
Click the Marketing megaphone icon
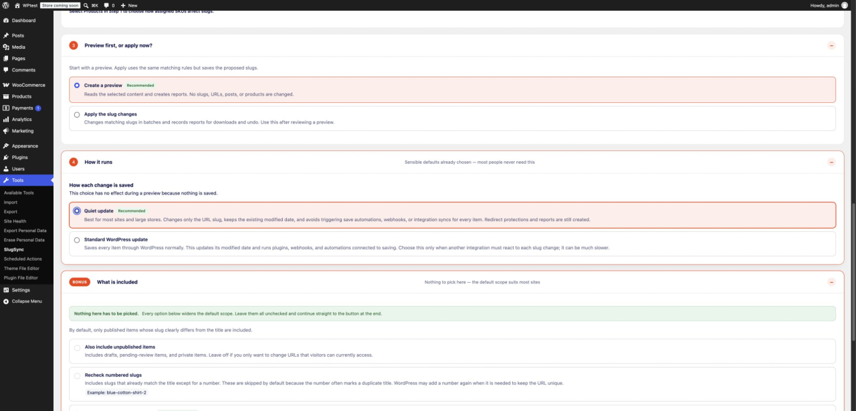click(x=6, y=131)
